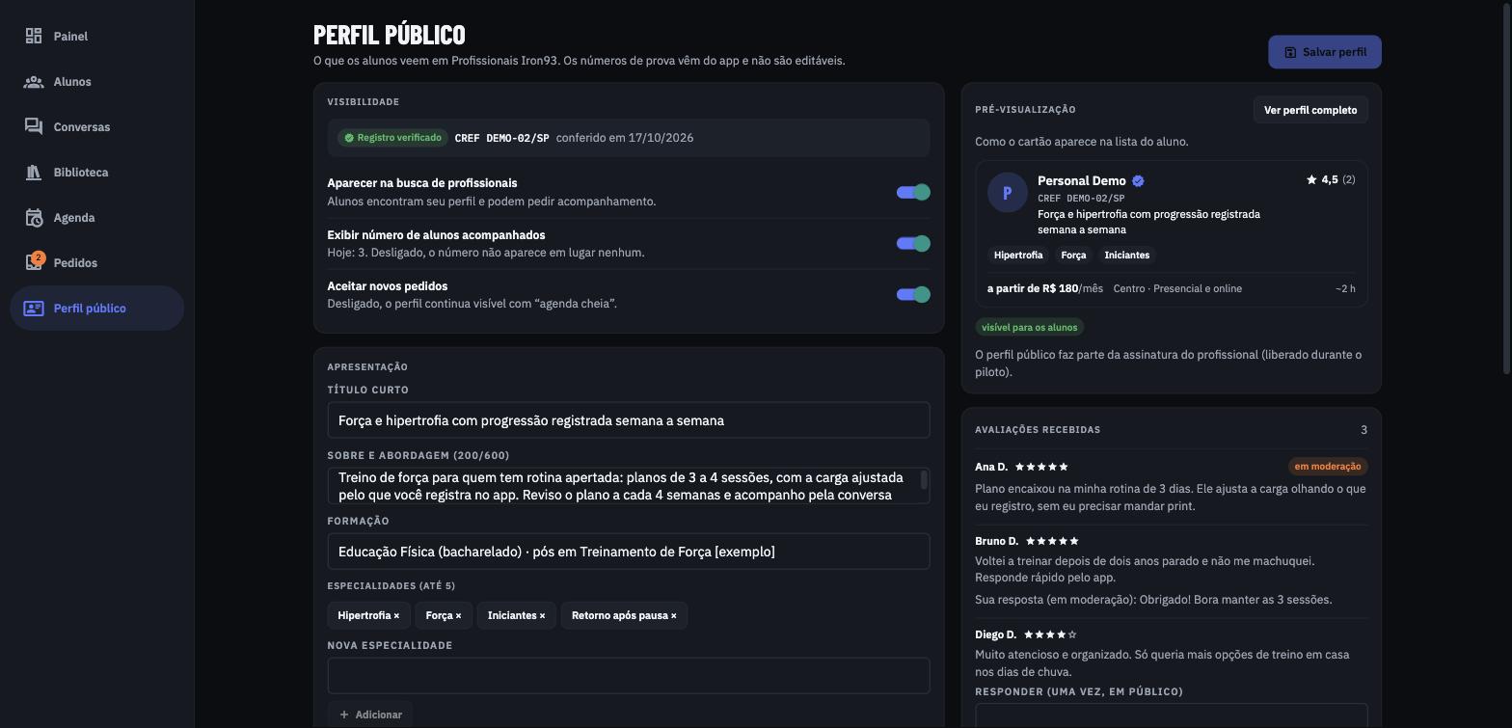The image size is (1512, 728).
Task: Click the Nova especialidade input field
Action: click(629, 676)
